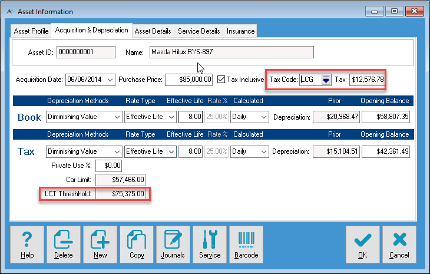Click the Private Use % field
The width and height of the screenshot is (430, 274).
coord(108,166)
